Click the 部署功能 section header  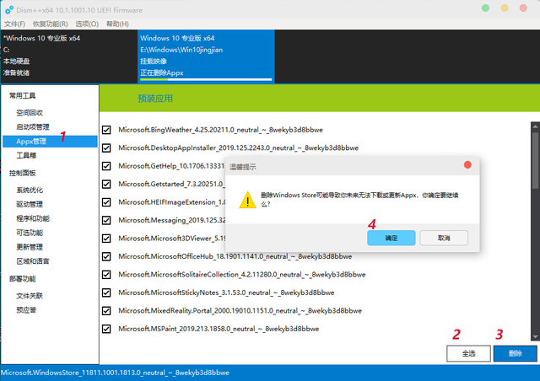pos(23,279)
